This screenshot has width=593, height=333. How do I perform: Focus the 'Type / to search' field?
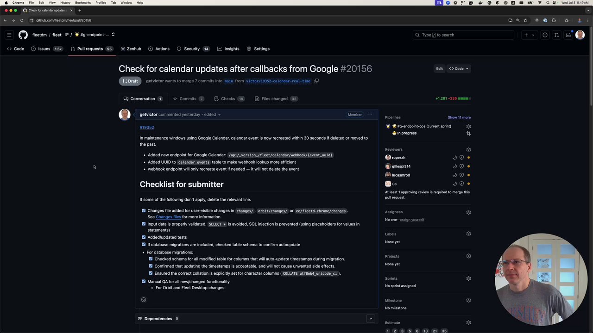(463, 35)
